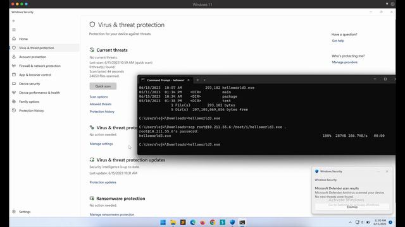This screenshot has height=227, width=405.
Task: Open Windows Security shield in taskbar
Action: (232, 223)
